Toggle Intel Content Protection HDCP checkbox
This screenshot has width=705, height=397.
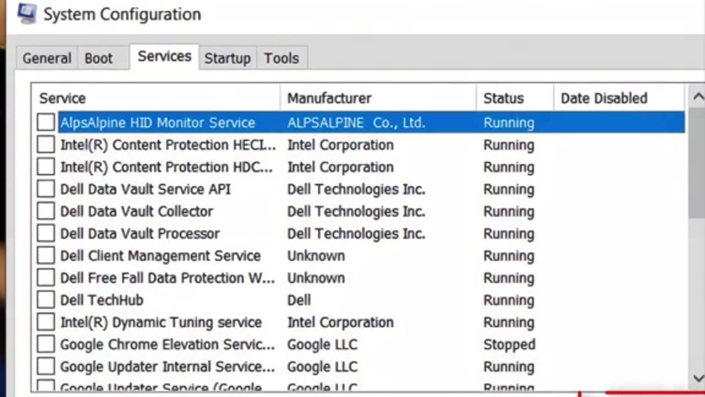(x=46, y=167)
